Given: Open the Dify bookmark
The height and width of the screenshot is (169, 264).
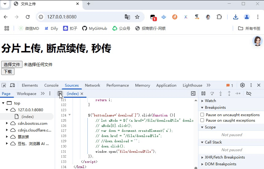Looking at the screenshot, I should tap(51, 28).
